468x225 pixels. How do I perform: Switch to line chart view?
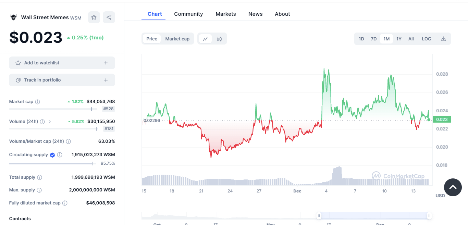205,39
